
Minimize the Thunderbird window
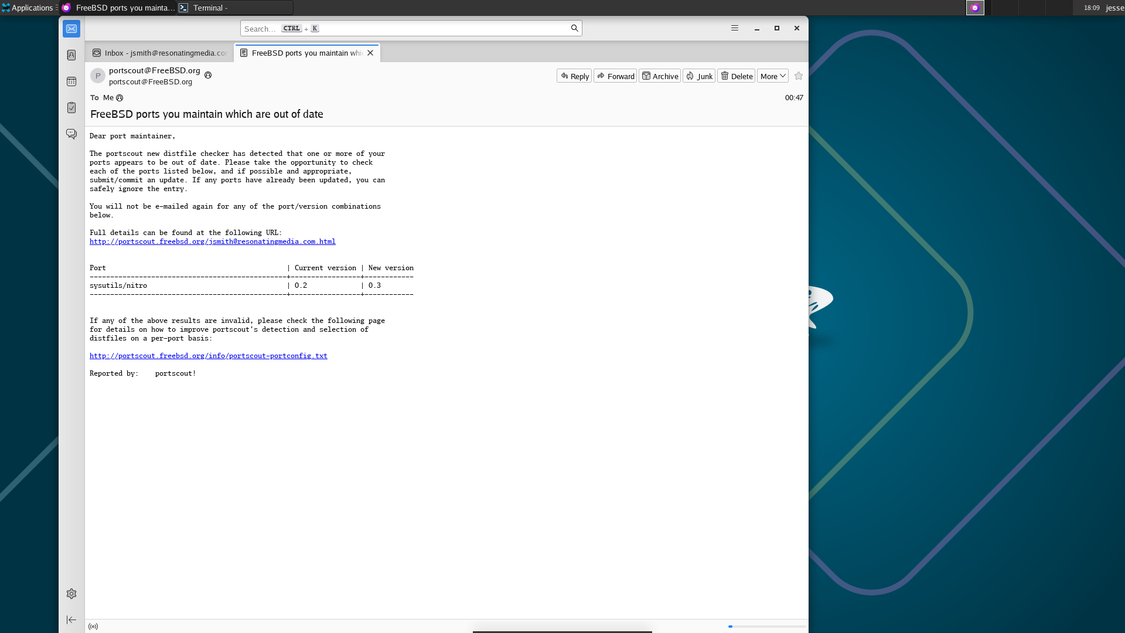(x=757, y=28)
